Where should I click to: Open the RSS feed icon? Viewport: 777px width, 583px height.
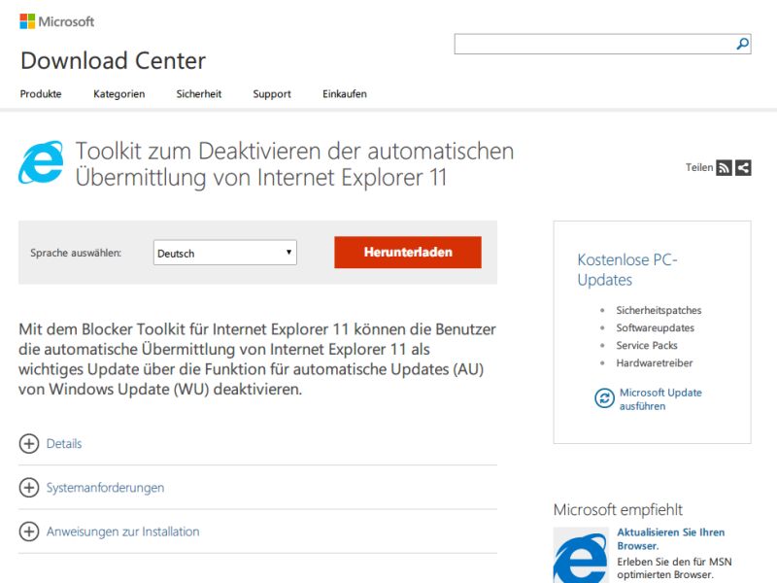point(724,168)
